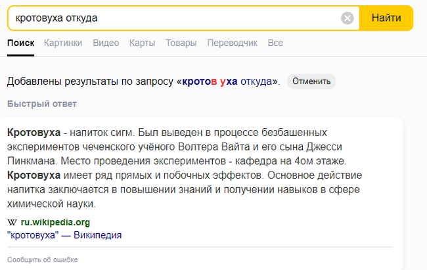Open the ru.wikipedia.org source link
This screenshot has height=270, width=427.
[55, 222]
